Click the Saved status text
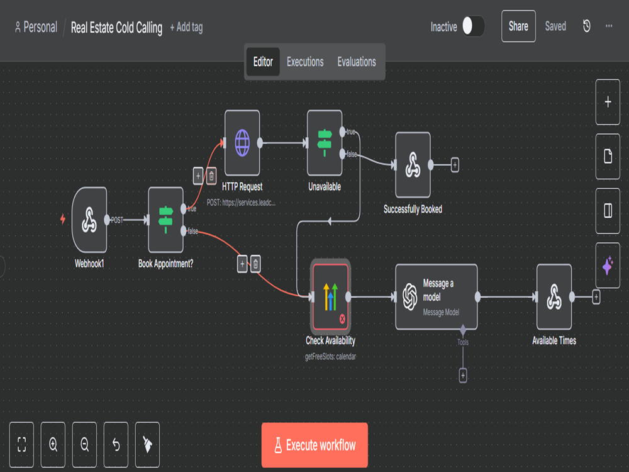Image resolution: width=629 pixels, height=472 pixels. click(555, 26)
